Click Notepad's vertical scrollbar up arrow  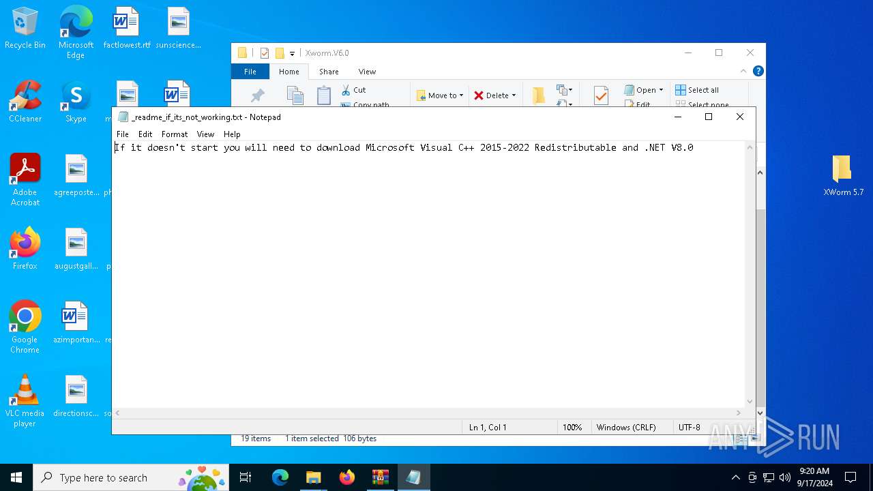(750, 147)
